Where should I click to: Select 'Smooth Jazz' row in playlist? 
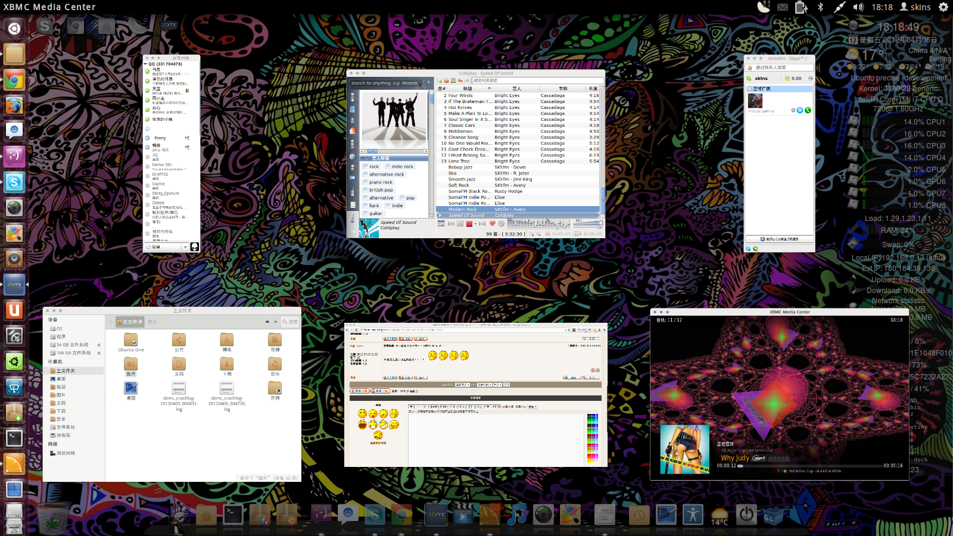click(x=518, y=179)
